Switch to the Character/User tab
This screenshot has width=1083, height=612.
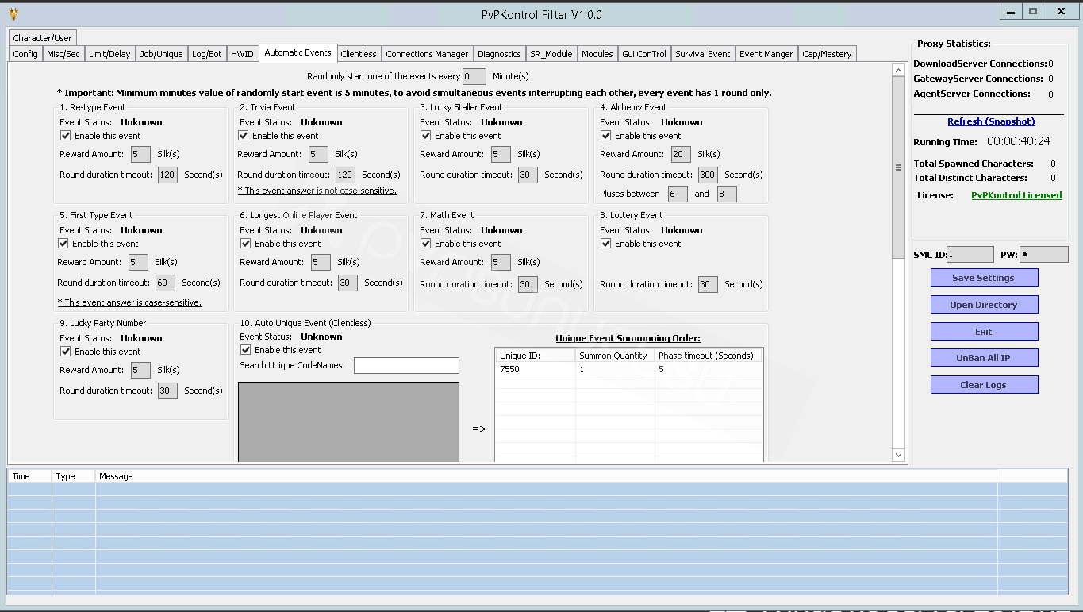pos(42,38)
